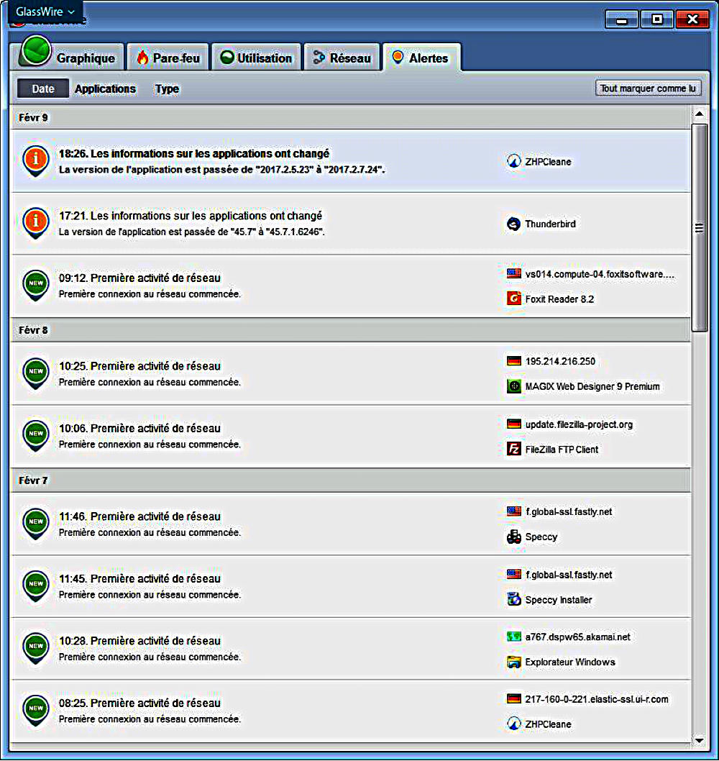The height and width of the screenshot is (761, 719).
Task: Click the Explorateur Windows icon
Action: click(x=514, y=662)
